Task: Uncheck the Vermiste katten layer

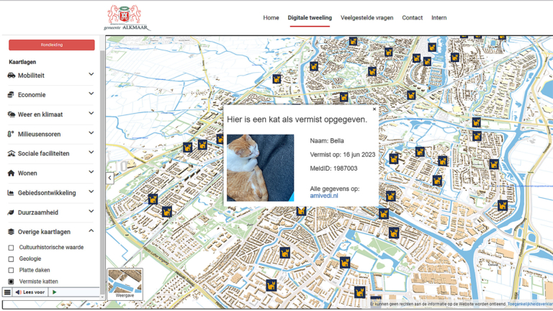Action: [x=11, y=281]
